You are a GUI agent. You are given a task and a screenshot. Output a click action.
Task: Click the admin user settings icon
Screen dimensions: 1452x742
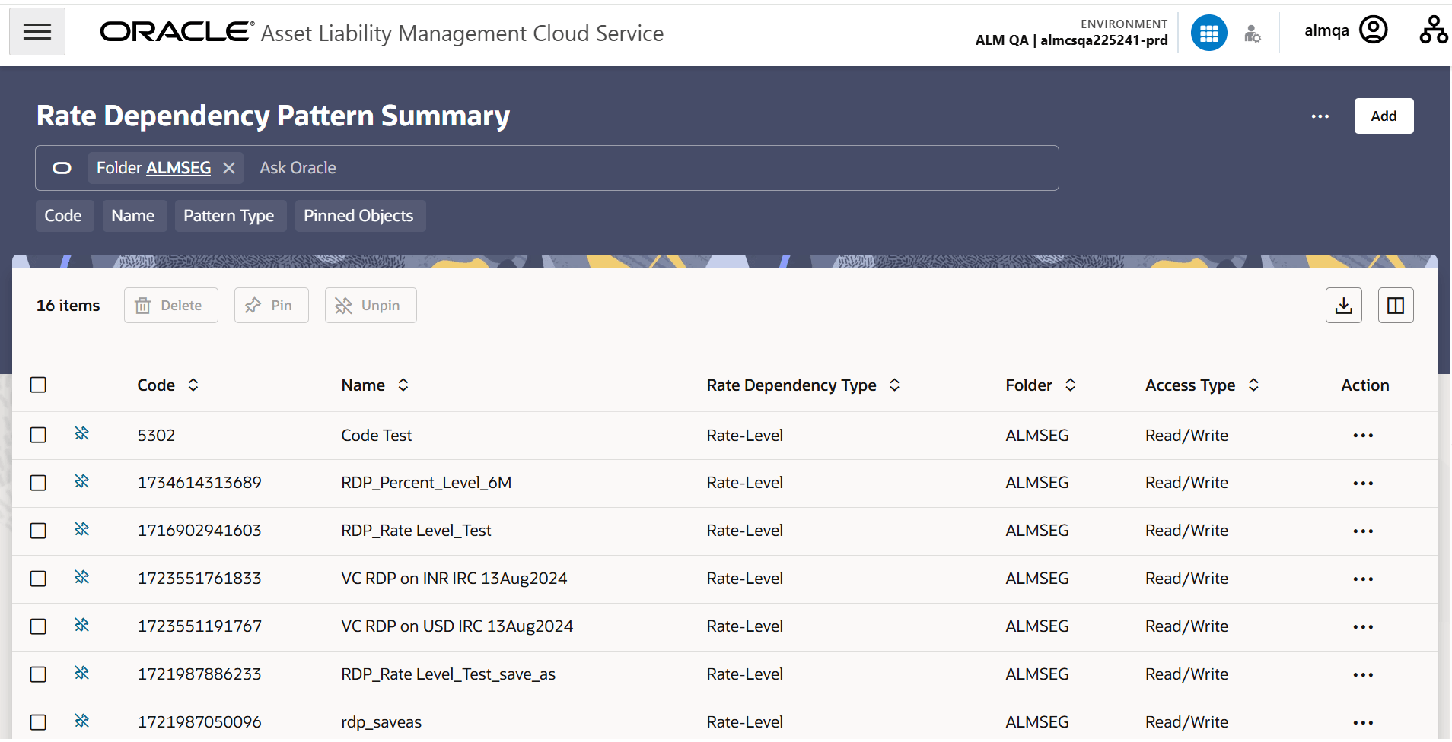coord(1252,33)
